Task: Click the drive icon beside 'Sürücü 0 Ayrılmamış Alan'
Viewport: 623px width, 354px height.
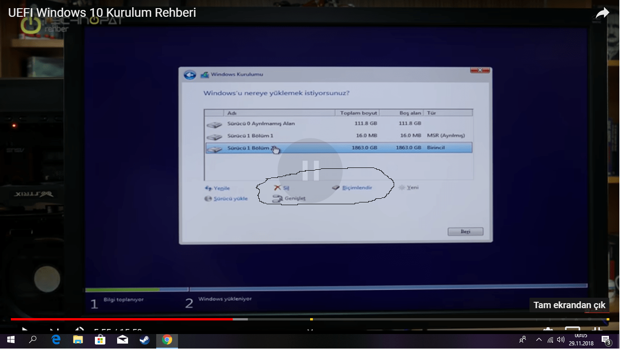Action: pyautogui.click(x=214, y=124)
